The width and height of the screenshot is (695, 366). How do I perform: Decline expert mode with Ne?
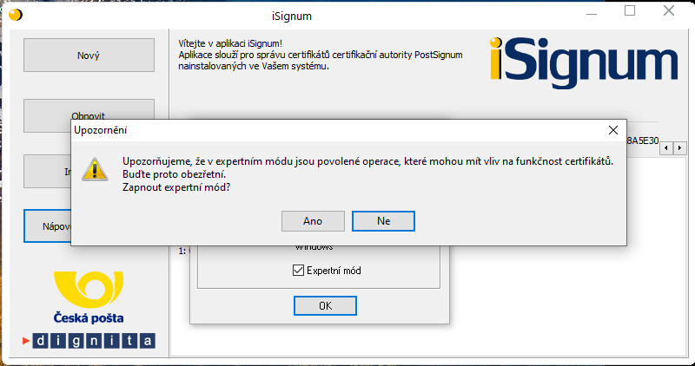click(x=383, y=221)
